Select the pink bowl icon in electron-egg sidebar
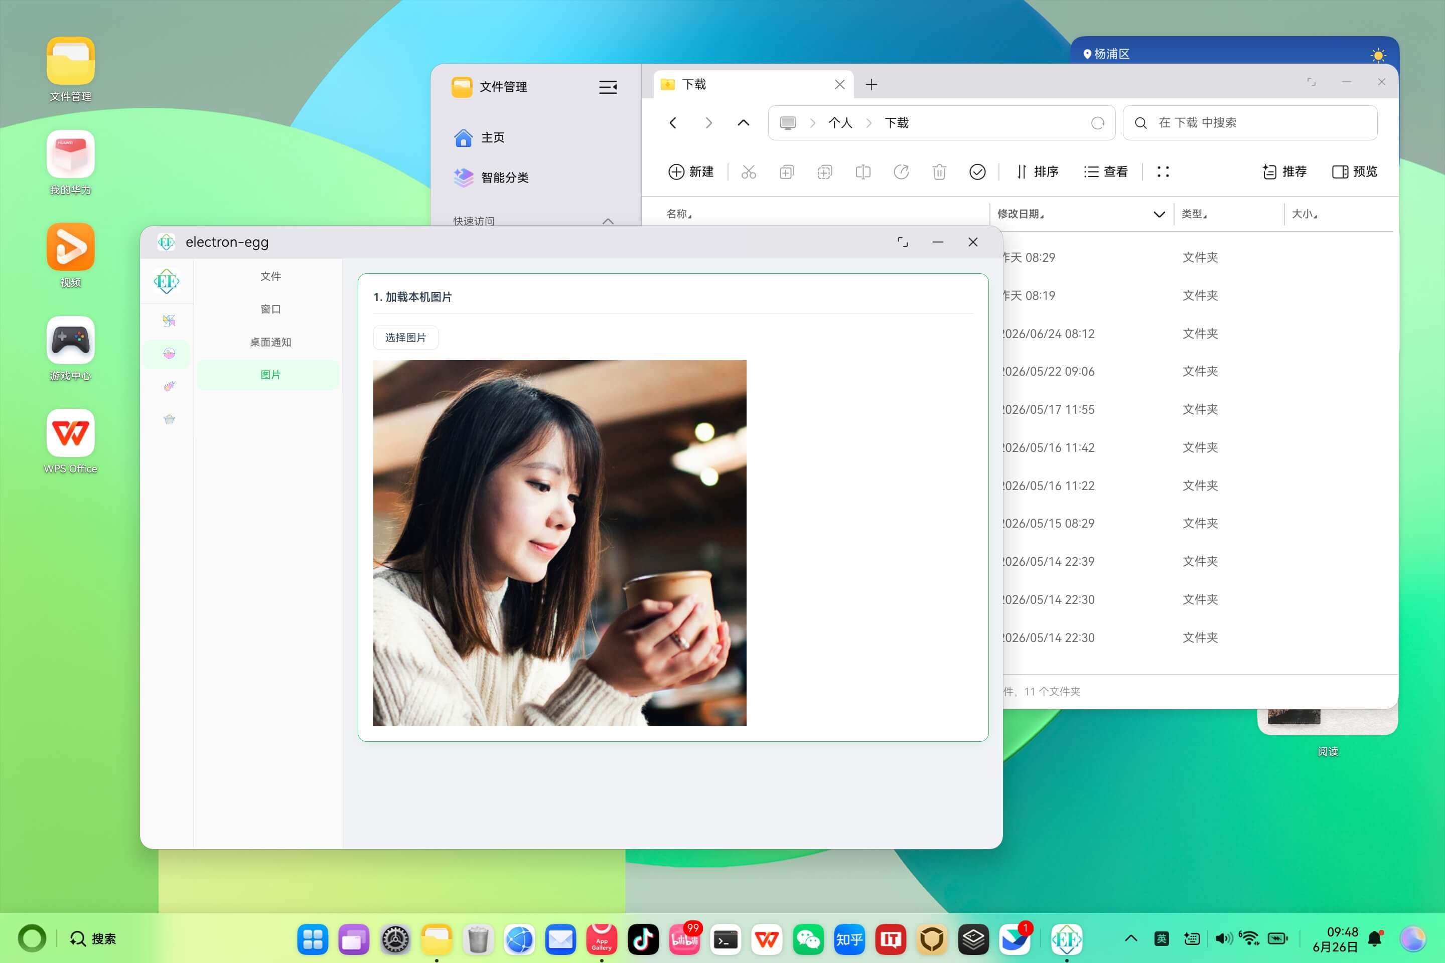The height and width of the screenshot is (963, 1445). 169,354
